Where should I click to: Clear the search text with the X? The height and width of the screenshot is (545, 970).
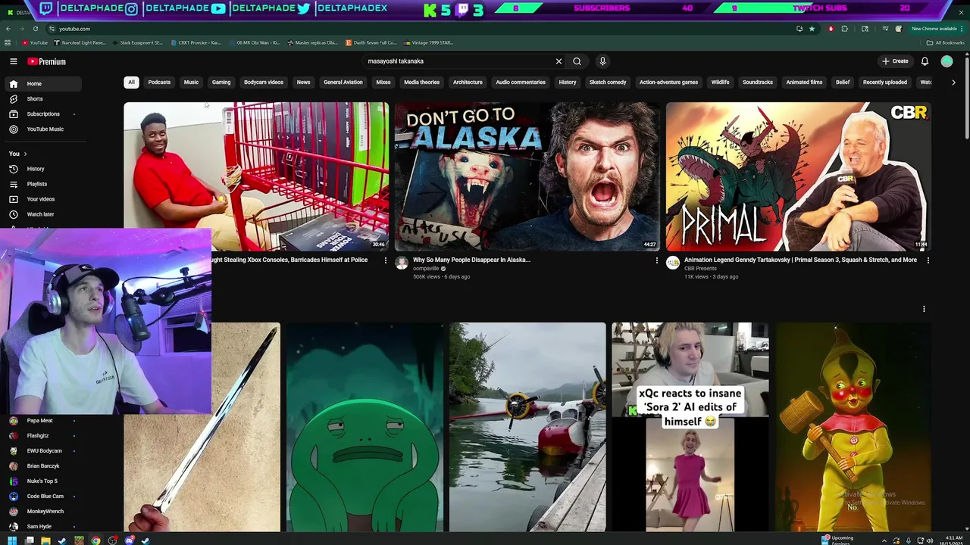pyautogui.click(x=559, y=61)
